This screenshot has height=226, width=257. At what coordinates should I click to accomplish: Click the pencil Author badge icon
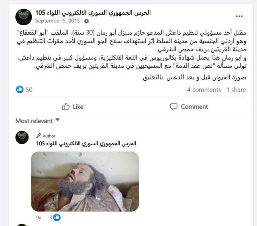39,136
